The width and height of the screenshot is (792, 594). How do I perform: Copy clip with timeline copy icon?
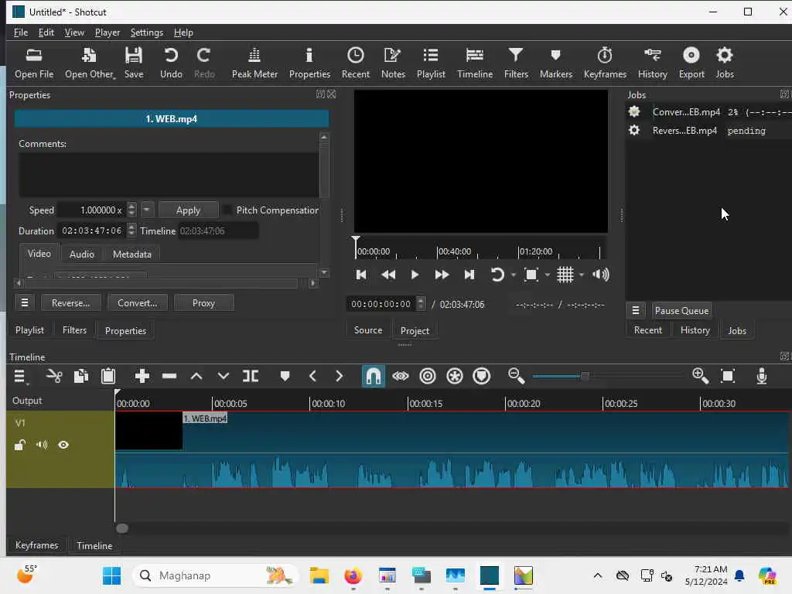tap(81, 377)
